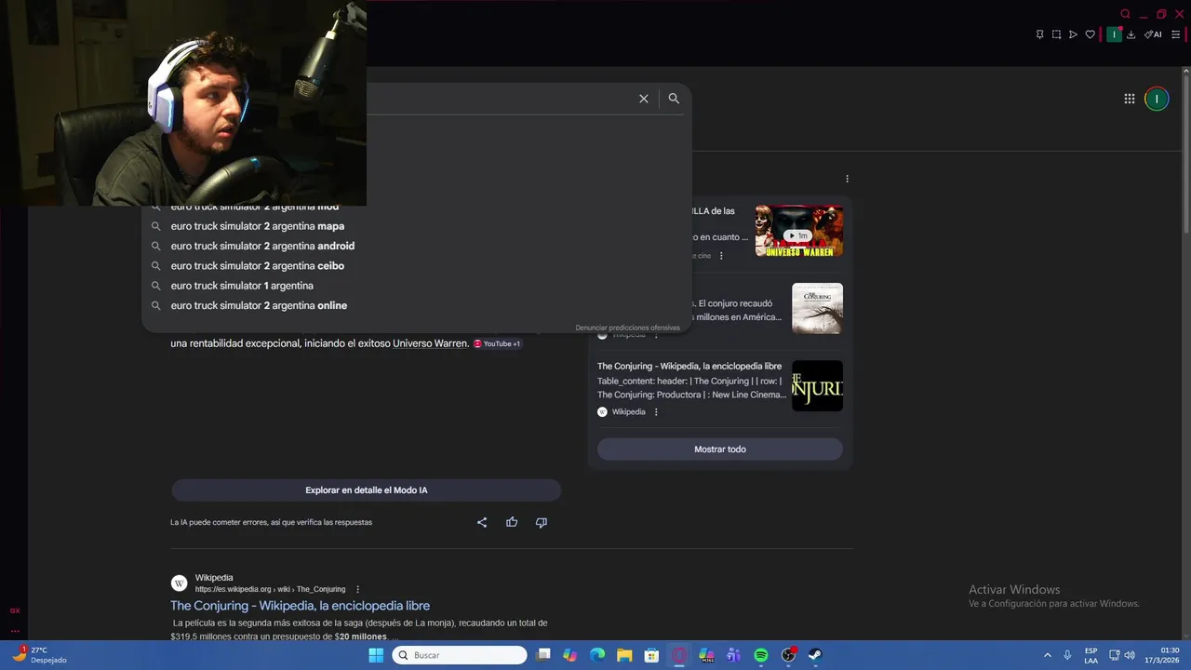Viewport: 1191px width, 670px height.
Task: Select suggestion 'euro truck simulator 1 argentina'
Action: pos(242,286)
